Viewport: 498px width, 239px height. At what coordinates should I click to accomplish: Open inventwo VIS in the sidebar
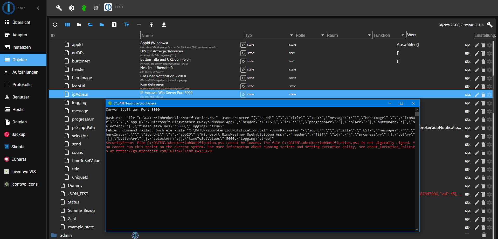click(x=23, y=172)
